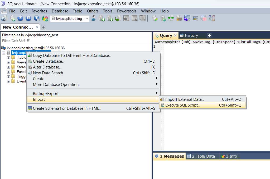Open the Window menu
270x179 pixels.
pyautogui.click(x=148, y=11)
